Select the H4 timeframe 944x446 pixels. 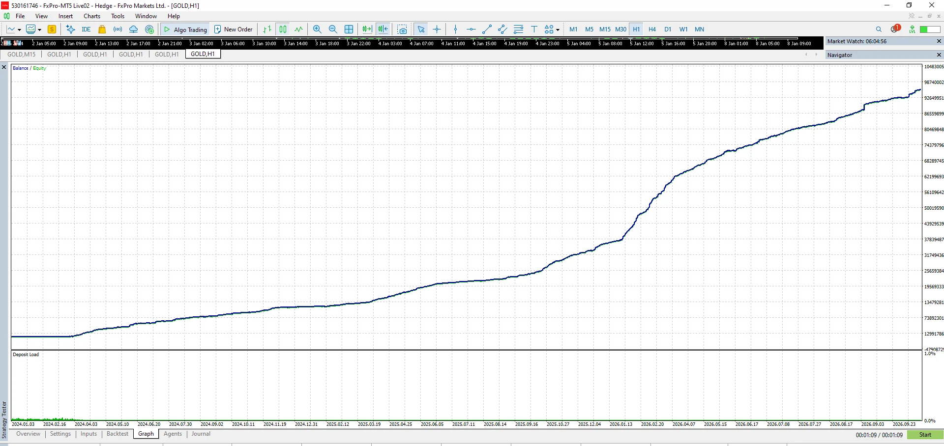[652, 29]
